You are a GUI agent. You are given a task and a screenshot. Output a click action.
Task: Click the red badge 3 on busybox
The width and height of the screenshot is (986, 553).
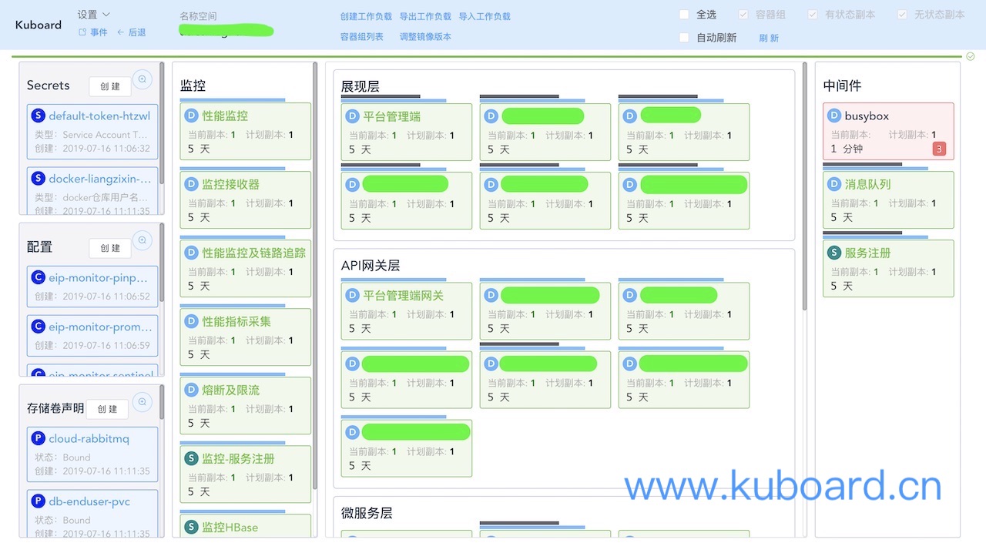(939, 149)
